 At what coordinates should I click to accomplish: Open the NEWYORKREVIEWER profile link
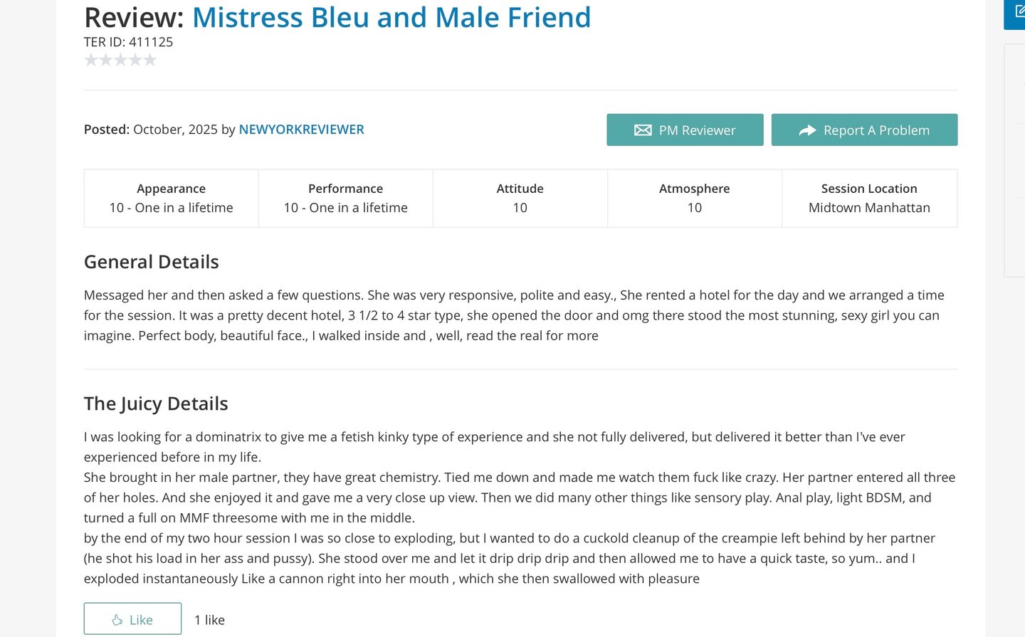tap(301, 130)
